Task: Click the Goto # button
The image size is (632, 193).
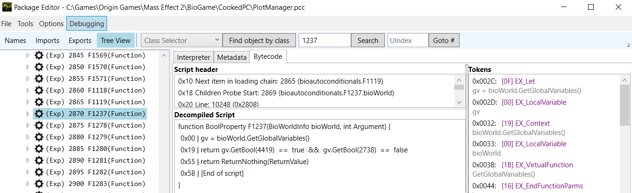Action: pos(444,41)
